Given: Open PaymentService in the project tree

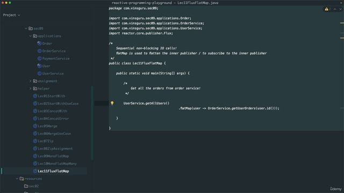Looking at the screenshot, I should (x=56, y=58).
